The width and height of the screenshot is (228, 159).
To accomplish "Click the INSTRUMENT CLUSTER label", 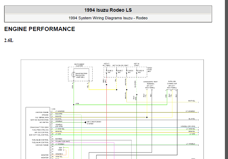I will (x=79, y=65).
